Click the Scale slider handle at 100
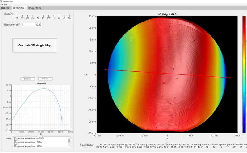This screenshot has width=247, height=153. [69, 14]
